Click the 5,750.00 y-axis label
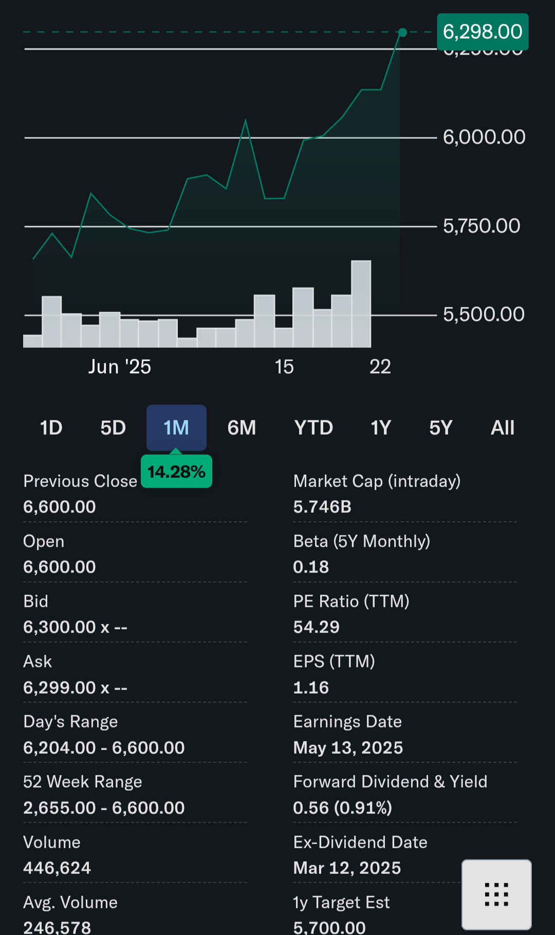 [482, 226]
